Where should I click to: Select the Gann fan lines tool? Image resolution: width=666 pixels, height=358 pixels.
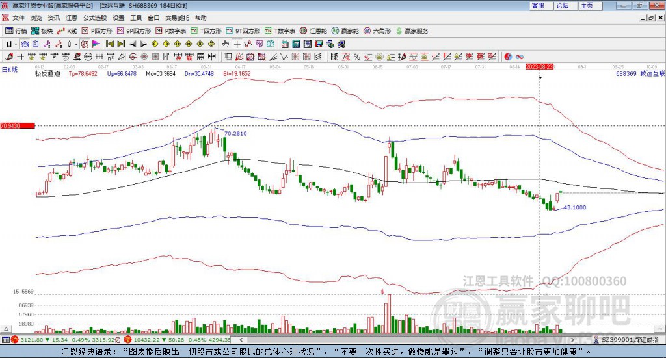239,57
